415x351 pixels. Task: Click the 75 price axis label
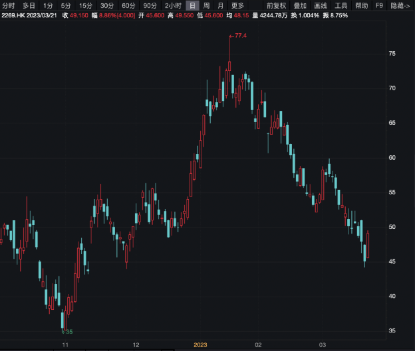(392, 54)
